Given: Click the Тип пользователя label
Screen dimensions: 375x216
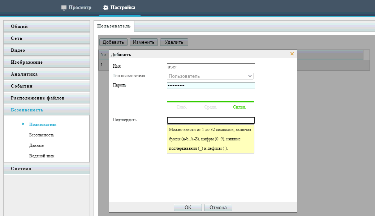Looking at the screenshot, I should coord(129,76).
